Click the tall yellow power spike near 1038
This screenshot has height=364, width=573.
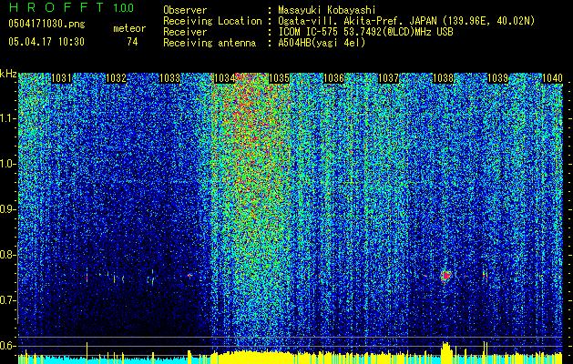445,352
